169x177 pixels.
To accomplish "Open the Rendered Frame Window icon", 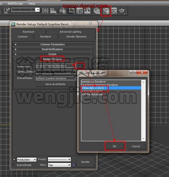I will point(114,11).
